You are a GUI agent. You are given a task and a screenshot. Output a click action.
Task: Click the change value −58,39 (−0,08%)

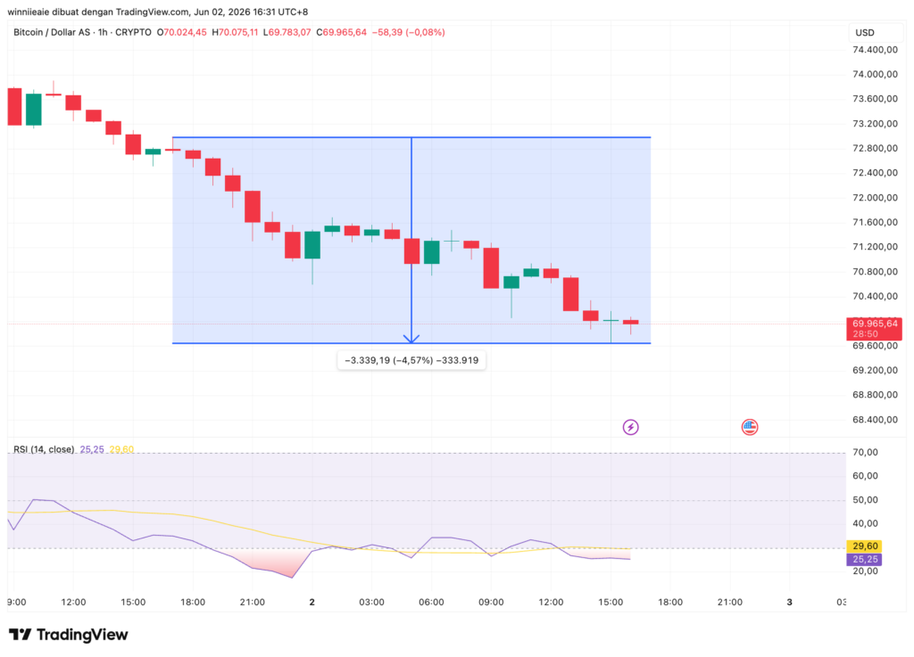coord(409,32)
